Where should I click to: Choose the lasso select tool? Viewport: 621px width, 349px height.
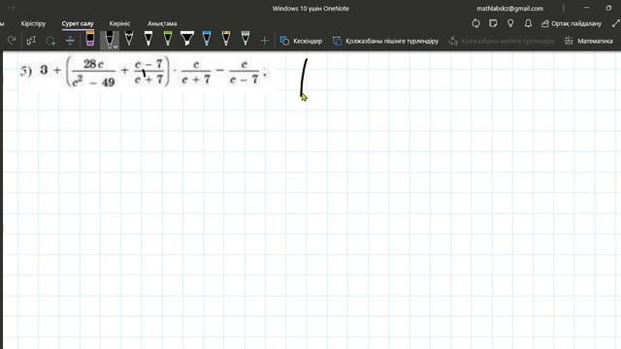pyautogui.click(x=51, y=41)
